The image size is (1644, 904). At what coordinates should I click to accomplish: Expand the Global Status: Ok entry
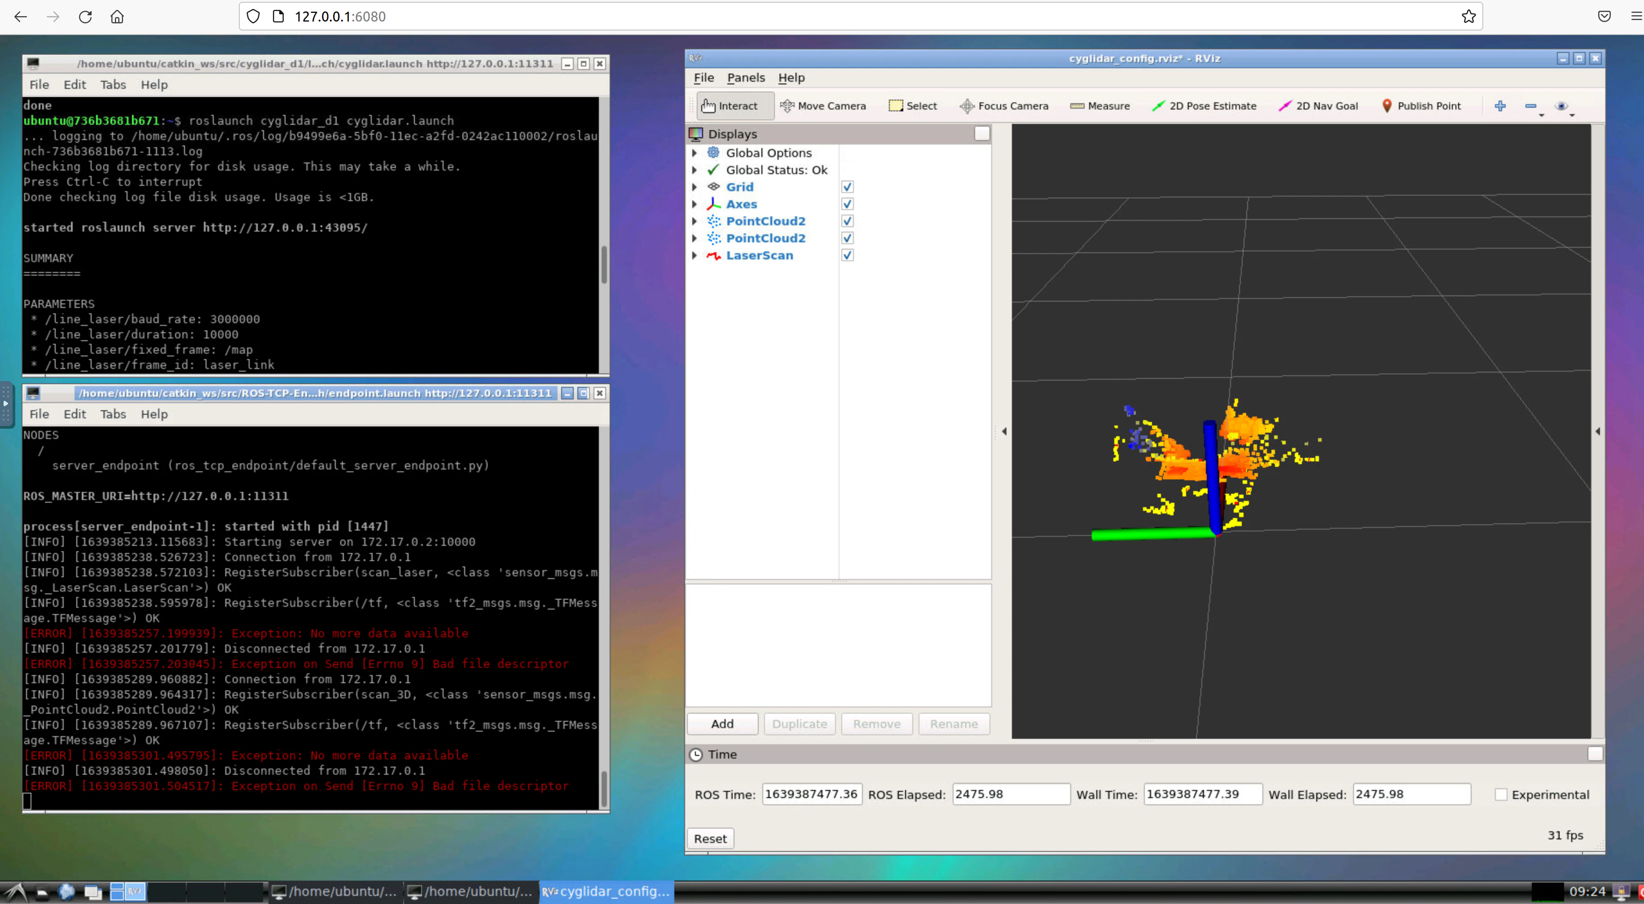click(x=695, y=170)
